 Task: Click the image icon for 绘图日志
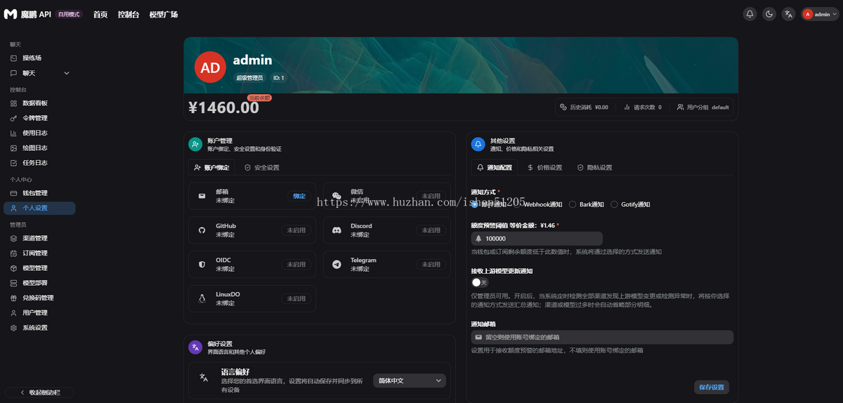(13, 148)
